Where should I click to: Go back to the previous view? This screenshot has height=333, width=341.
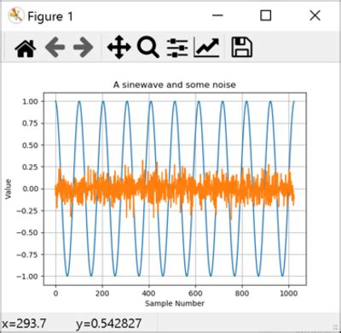(55, 48)
